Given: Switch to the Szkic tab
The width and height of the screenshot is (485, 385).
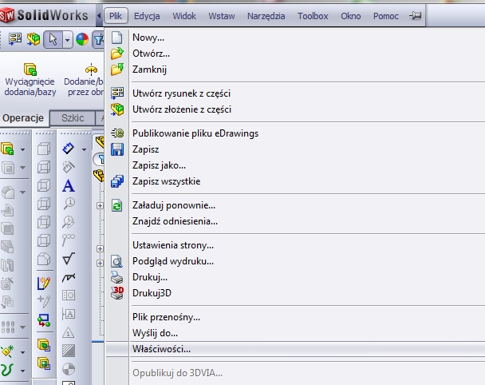Looking at the screenshot, I should tap(73, 117).
